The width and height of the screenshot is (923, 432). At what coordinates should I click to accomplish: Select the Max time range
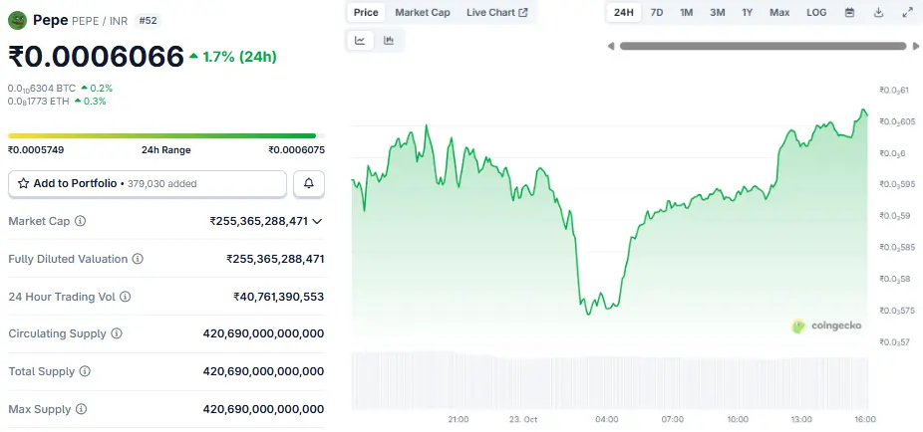click(x=779, y=13)
